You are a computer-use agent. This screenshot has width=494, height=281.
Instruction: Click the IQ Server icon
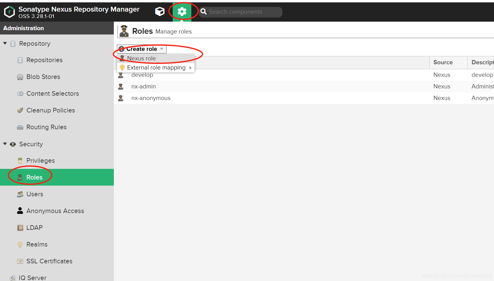pos(13,278)
